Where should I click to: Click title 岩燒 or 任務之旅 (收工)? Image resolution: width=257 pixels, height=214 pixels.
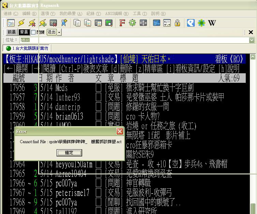[x=161, y=126]
